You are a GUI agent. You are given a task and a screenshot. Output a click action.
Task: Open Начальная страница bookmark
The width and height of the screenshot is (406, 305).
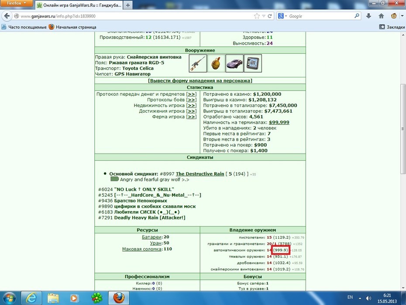[x=72, y=27]
